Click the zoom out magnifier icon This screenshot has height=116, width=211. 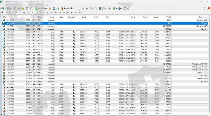96,8
